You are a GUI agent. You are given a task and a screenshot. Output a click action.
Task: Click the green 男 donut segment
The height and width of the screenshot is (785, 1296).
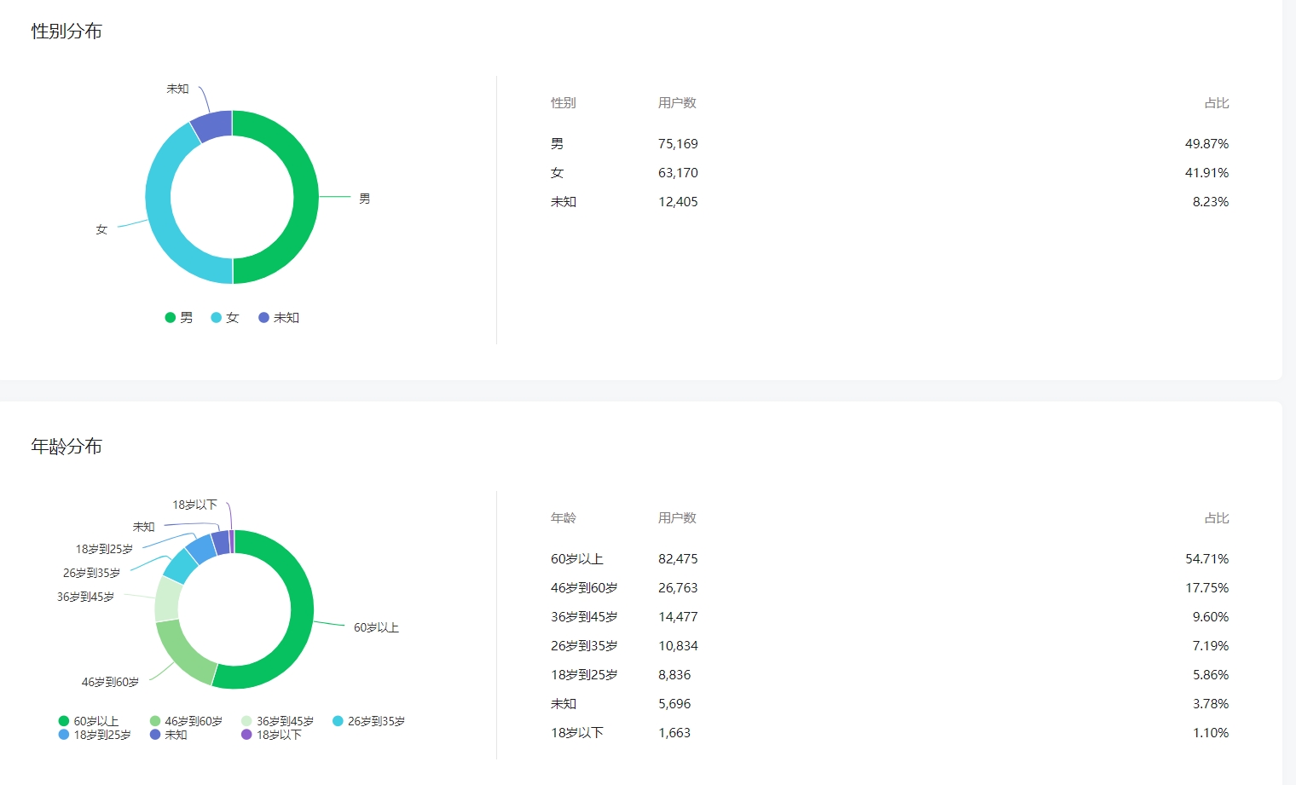pyautogui.click(x=305, y=197)
